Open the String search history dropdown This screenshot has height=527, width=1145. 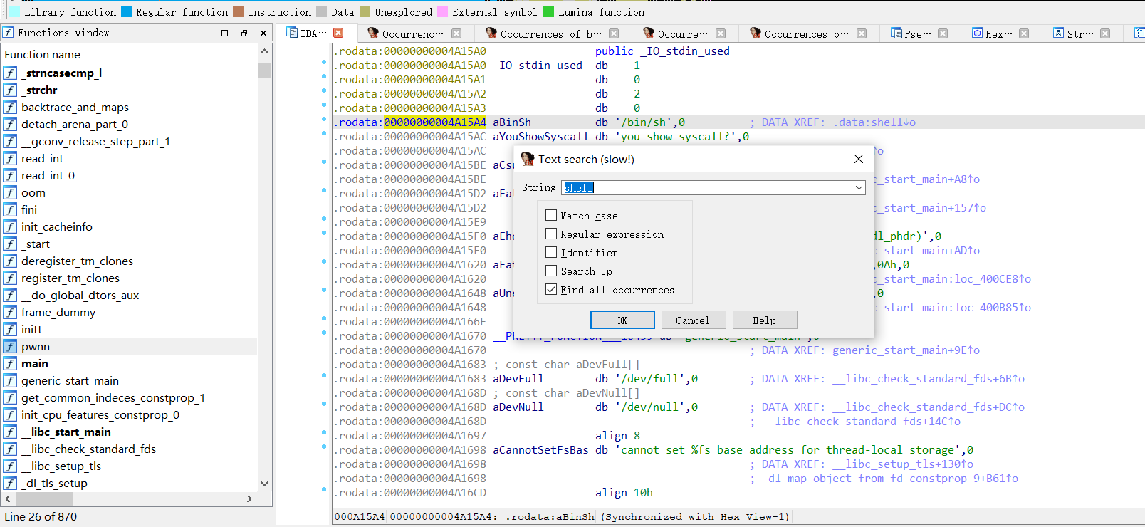[x=859, y=188]
